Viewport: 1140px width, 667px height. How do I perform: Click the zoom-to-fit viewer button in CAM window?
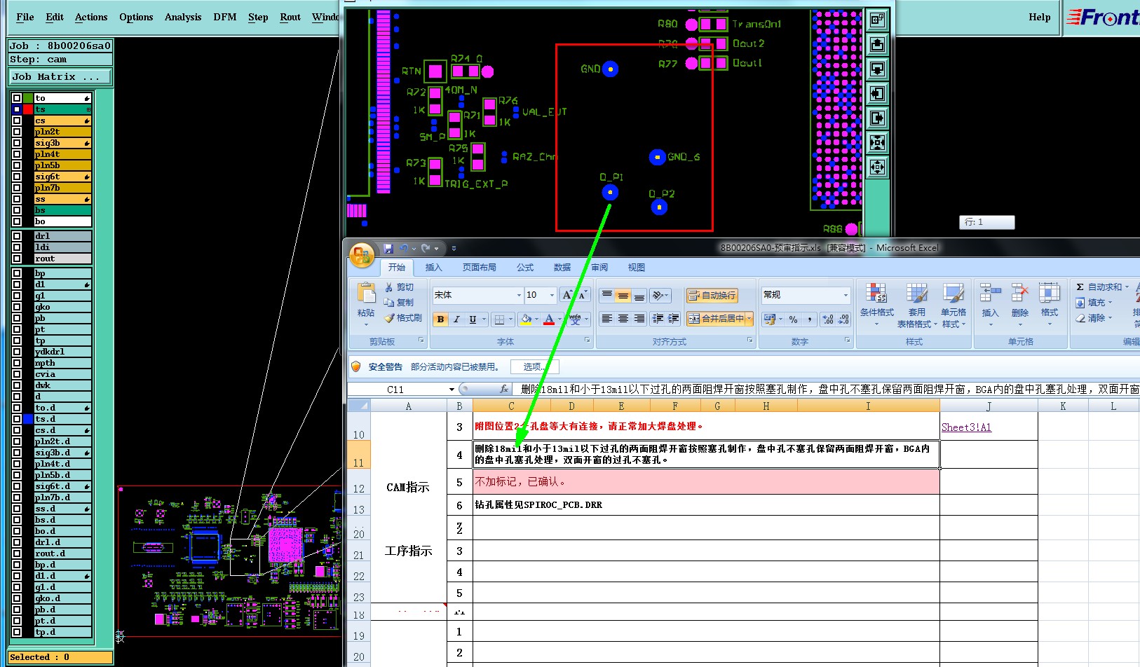[x=877, y=143]
